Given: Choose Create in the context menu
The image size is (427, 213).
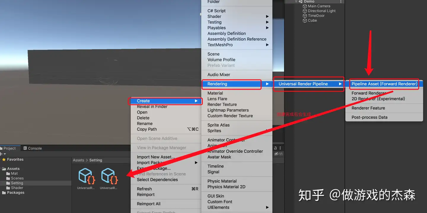Looking at the screenshot, I should coord(166,101).
